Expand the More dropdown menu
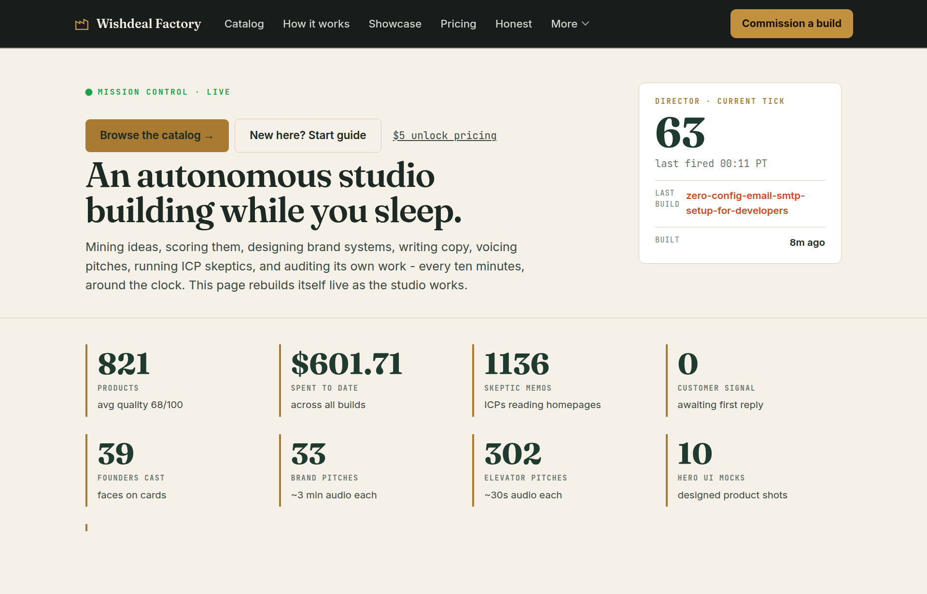Viewport: 927px width, 594px height. pyautogui.click(x=570, y=24)
